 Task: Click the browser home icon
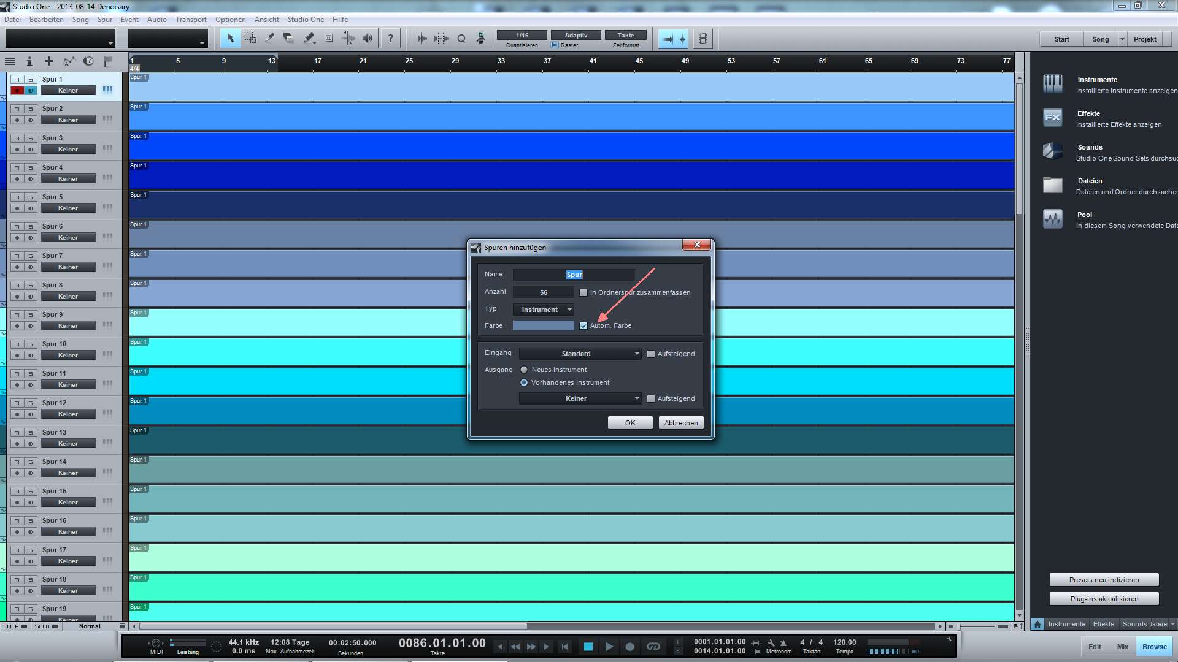(x=1037, y=624)
